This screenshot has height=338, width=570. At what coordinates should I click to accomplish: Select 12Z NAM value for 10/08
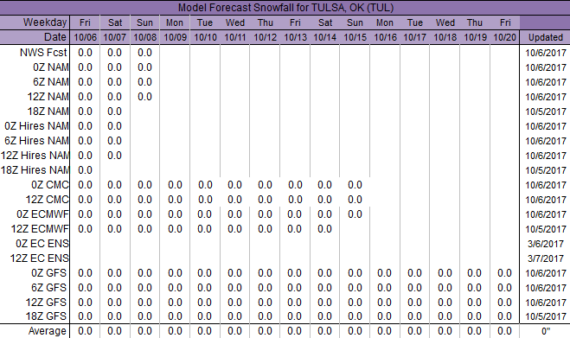pos(144,97)
